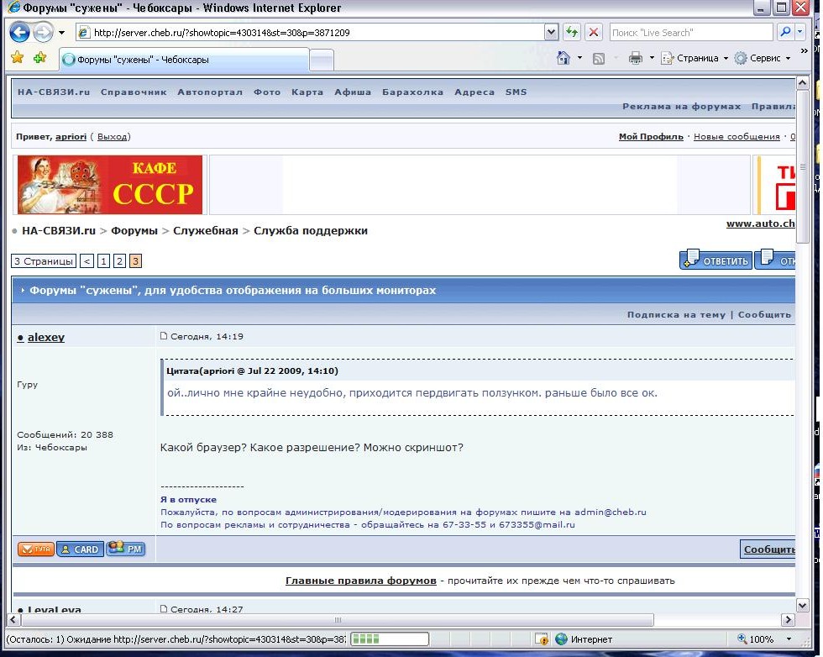Open alexey's PM private message button
Image resolution: width=823 pixels, height=657 pixels.
[126, 549]
